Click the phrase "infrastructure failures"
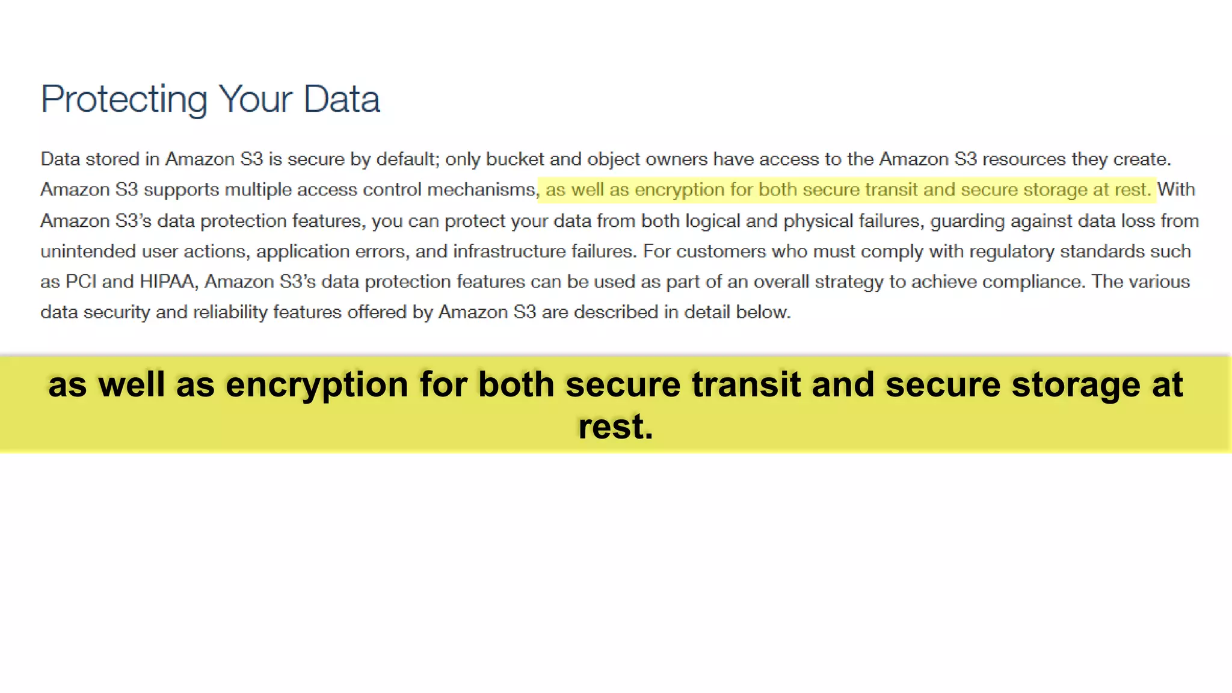This screenshot has height=693, width=1232. (x=544, y=251)
